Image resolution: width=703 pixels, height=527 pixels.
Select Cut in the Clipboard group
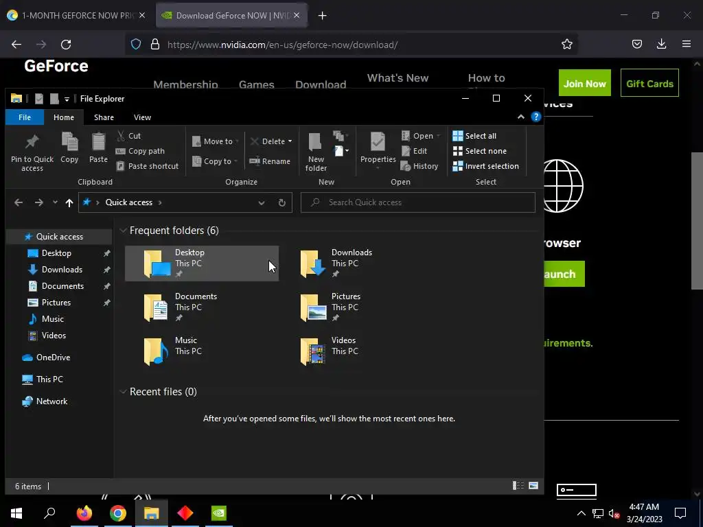pos(128,136)
